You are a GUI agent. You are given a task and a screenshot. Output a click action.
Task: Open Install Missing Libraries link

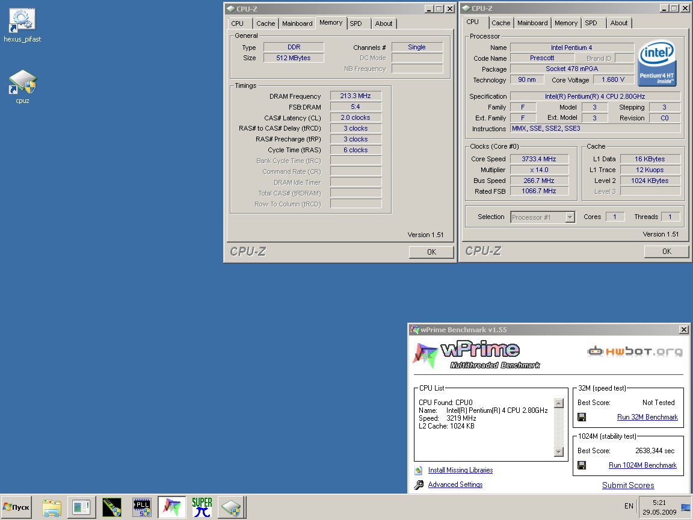[460, 470]
